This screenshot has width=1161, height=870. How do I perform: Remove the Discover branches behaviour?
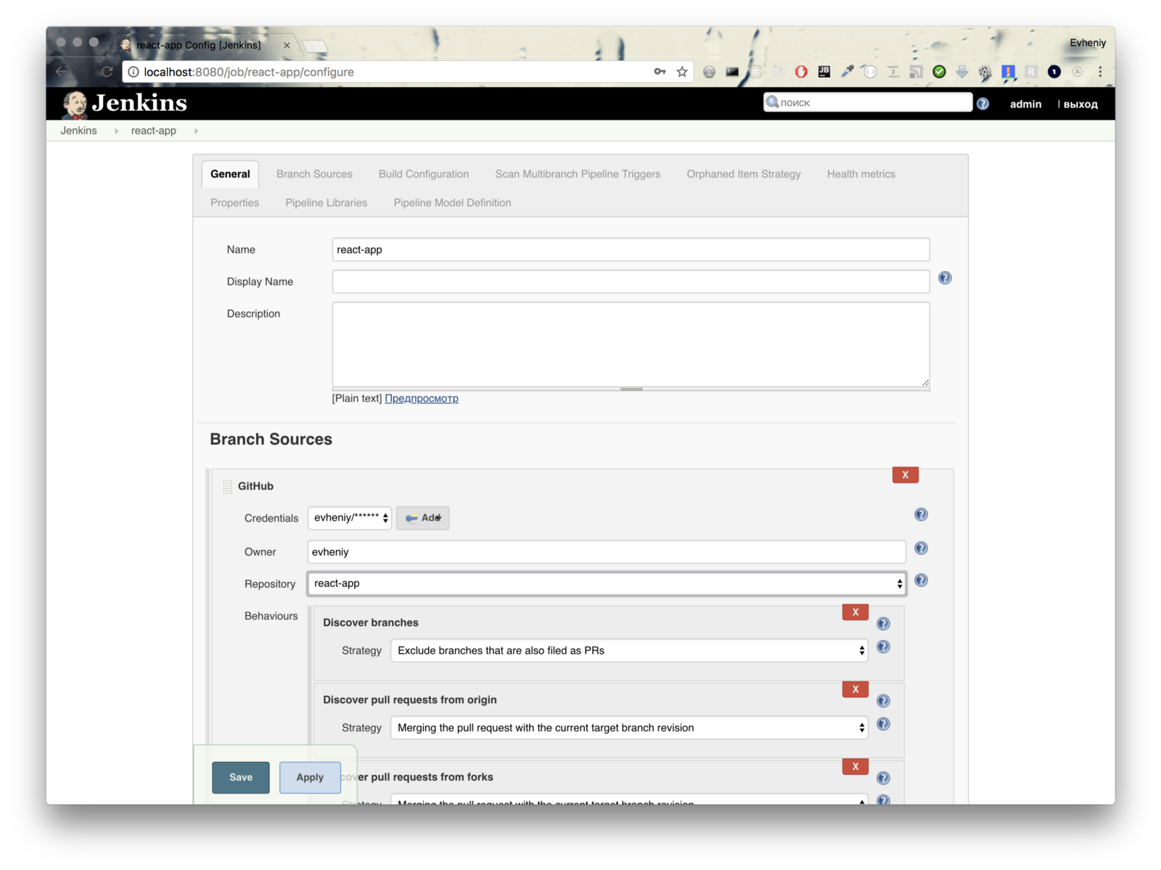(x=856, y=612)
